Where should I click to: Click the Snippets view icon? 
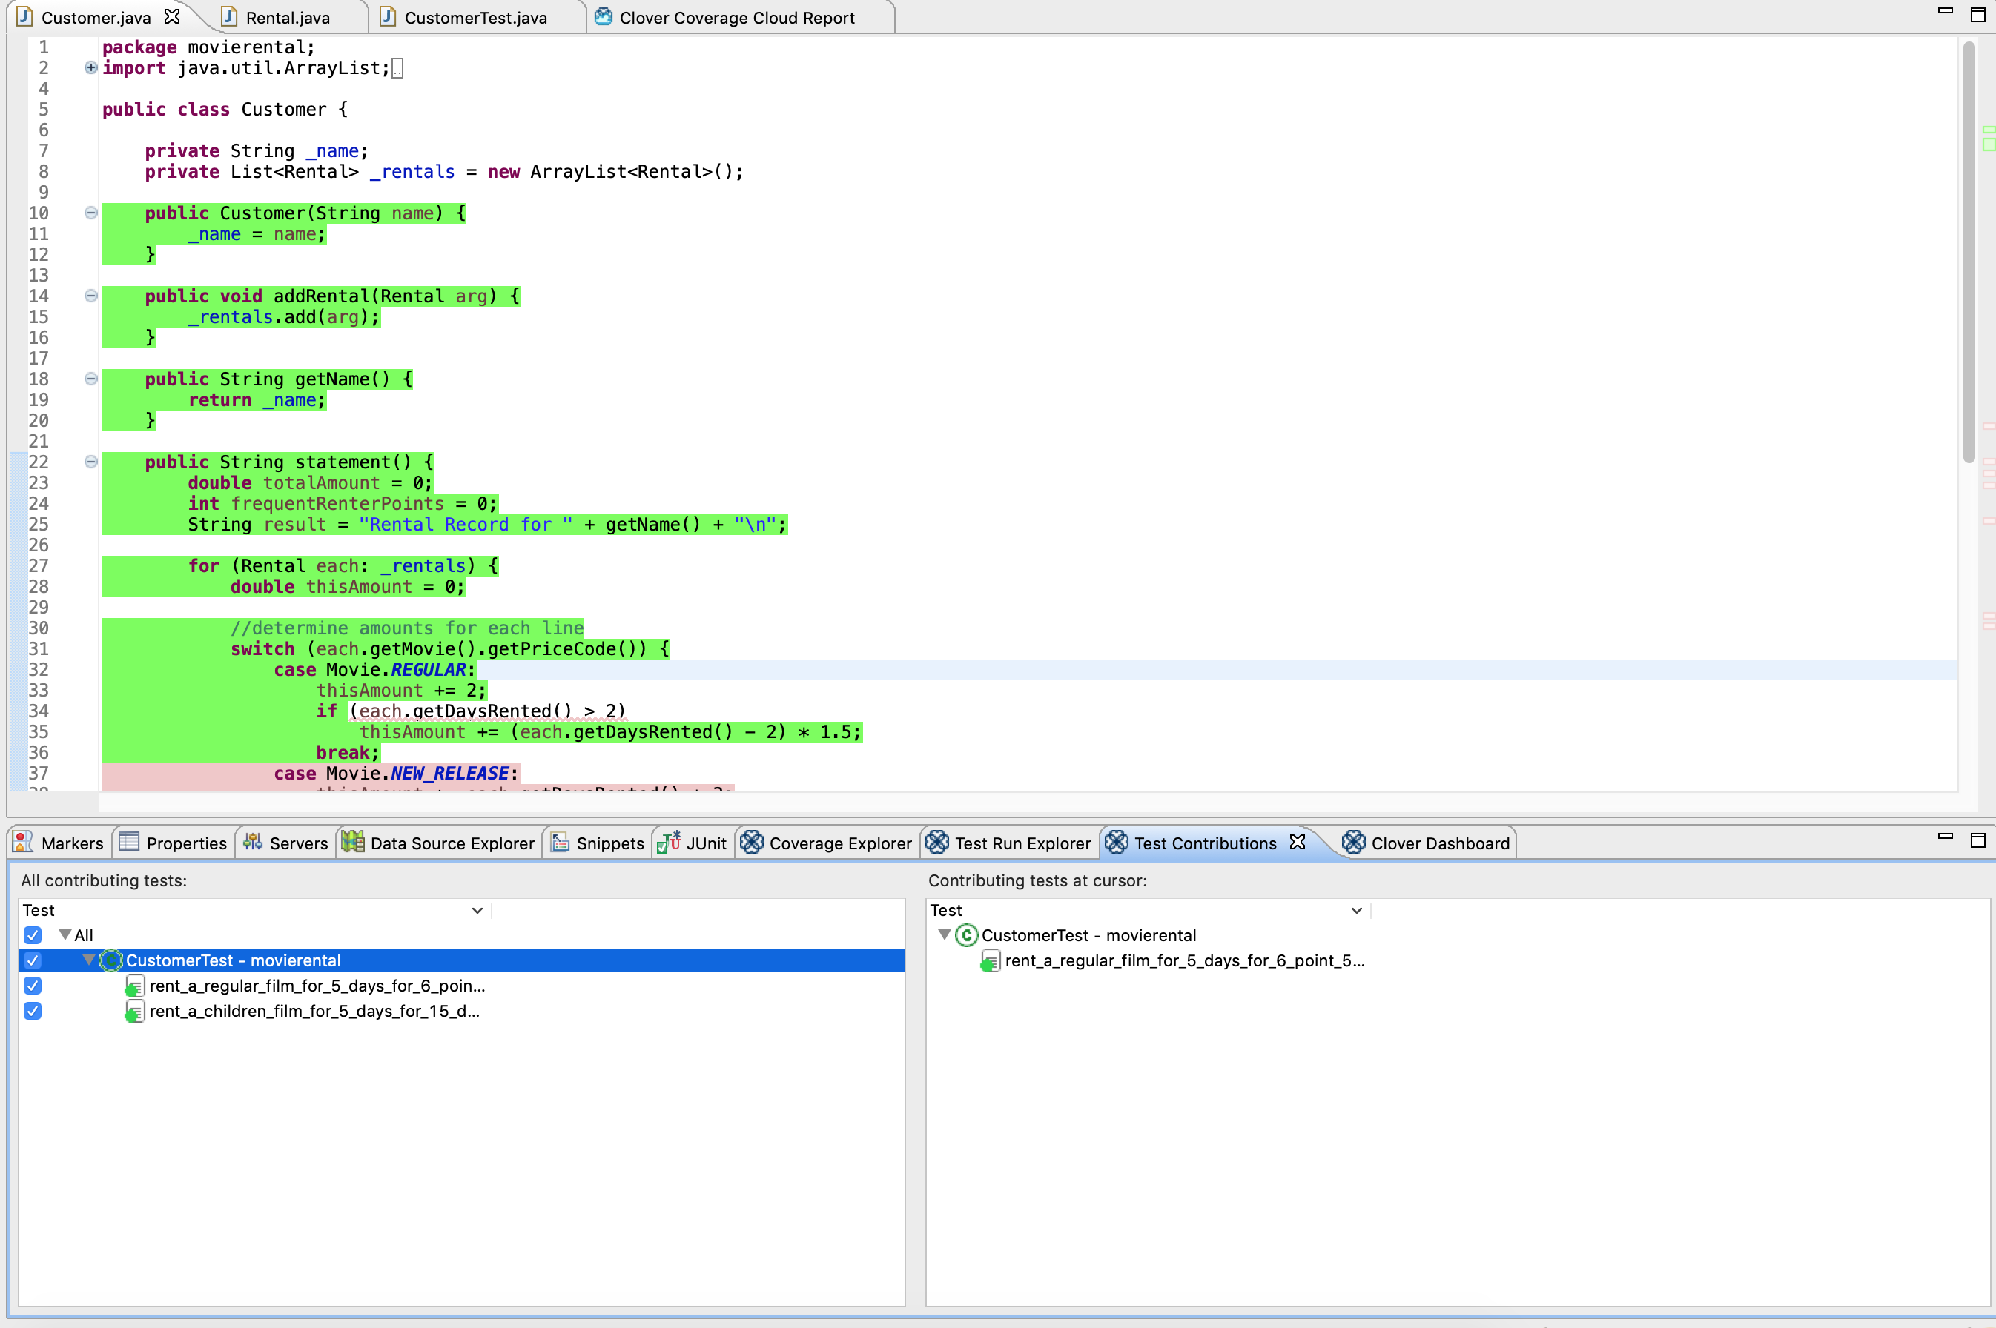pos(559,842)
